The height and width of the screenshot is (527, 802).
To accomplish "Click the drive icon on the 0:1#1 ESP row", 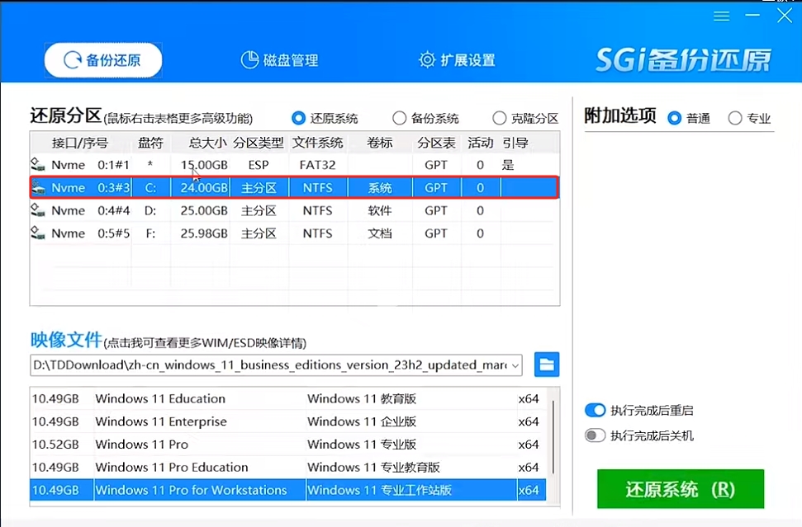I will [x=37, y=164].
